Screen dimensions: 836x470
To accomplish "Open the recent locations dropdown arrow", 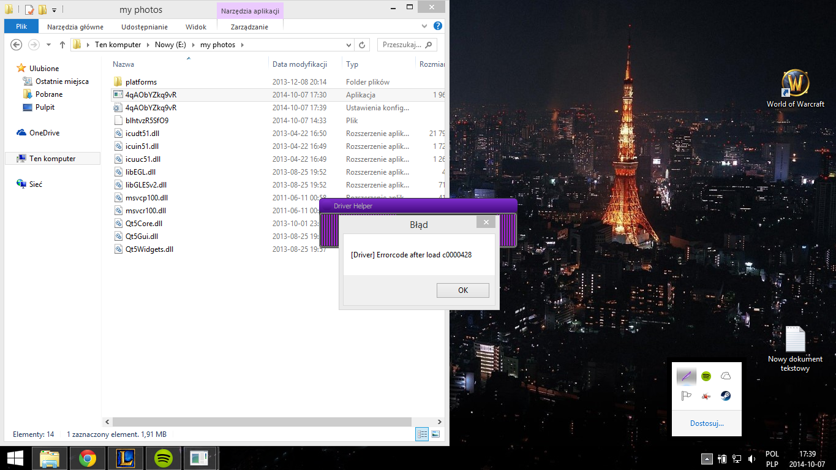I will click(48, 45).
